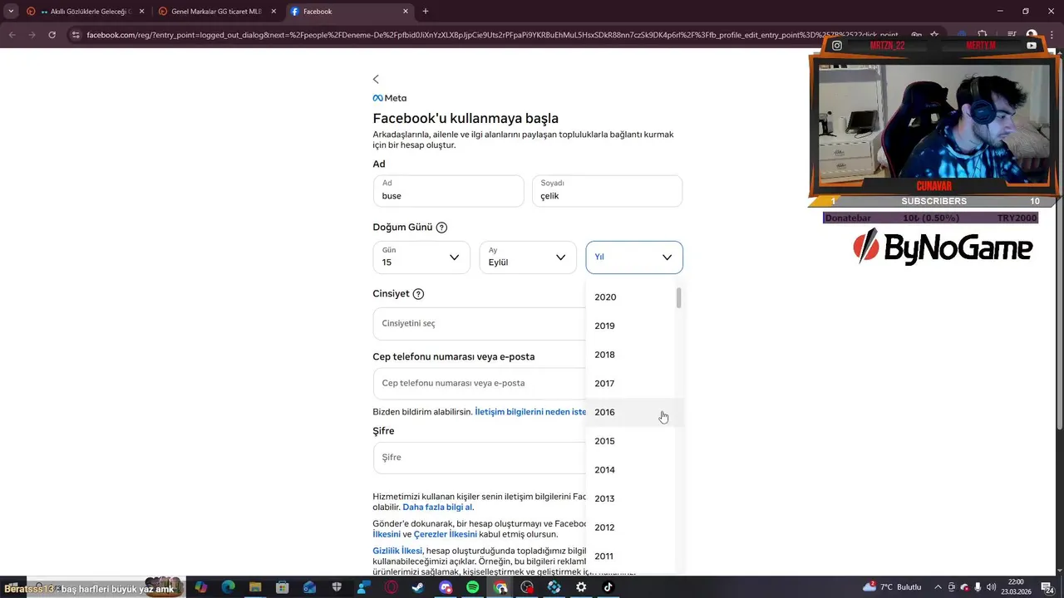Open the notification center bell
The image size is (1064, 598).
(x=1047, y=587)
